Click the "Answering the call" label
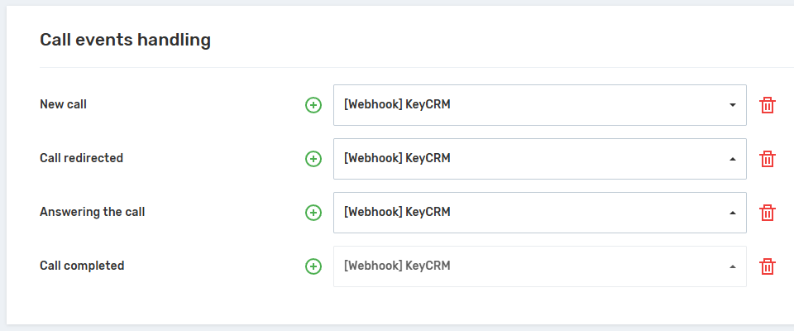The height and width of the screenshot is (331, 794). coord(92,212)
